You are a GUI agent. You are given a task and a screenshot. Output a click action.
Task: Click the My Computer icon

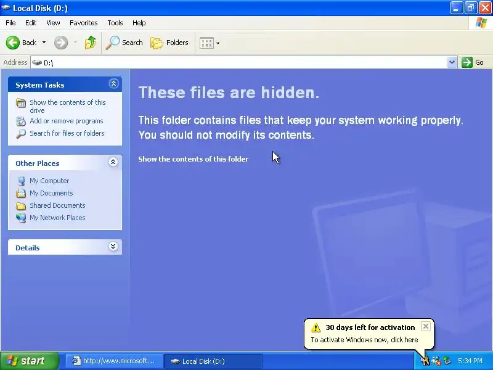(21, 181)
